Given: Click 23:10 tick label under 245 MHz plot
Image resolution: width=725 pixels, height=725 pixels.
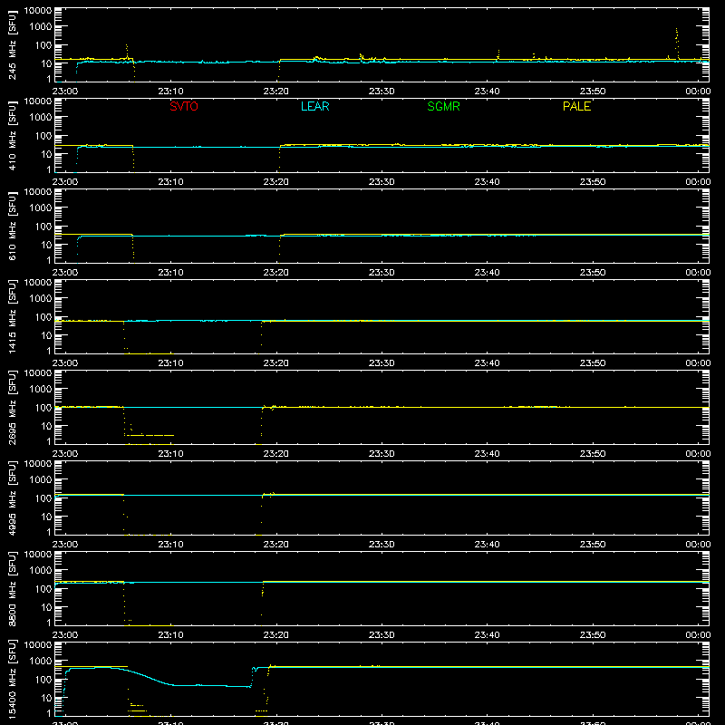Looking at the screenshot, I should (170, 92).
